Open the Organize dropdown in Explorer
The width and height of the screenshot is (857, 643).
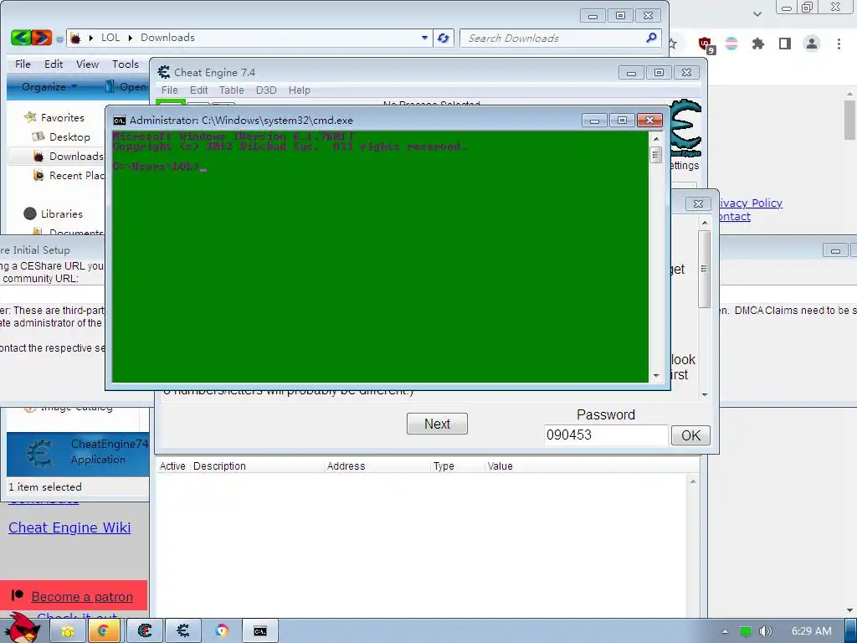click(x=49, y=86)
